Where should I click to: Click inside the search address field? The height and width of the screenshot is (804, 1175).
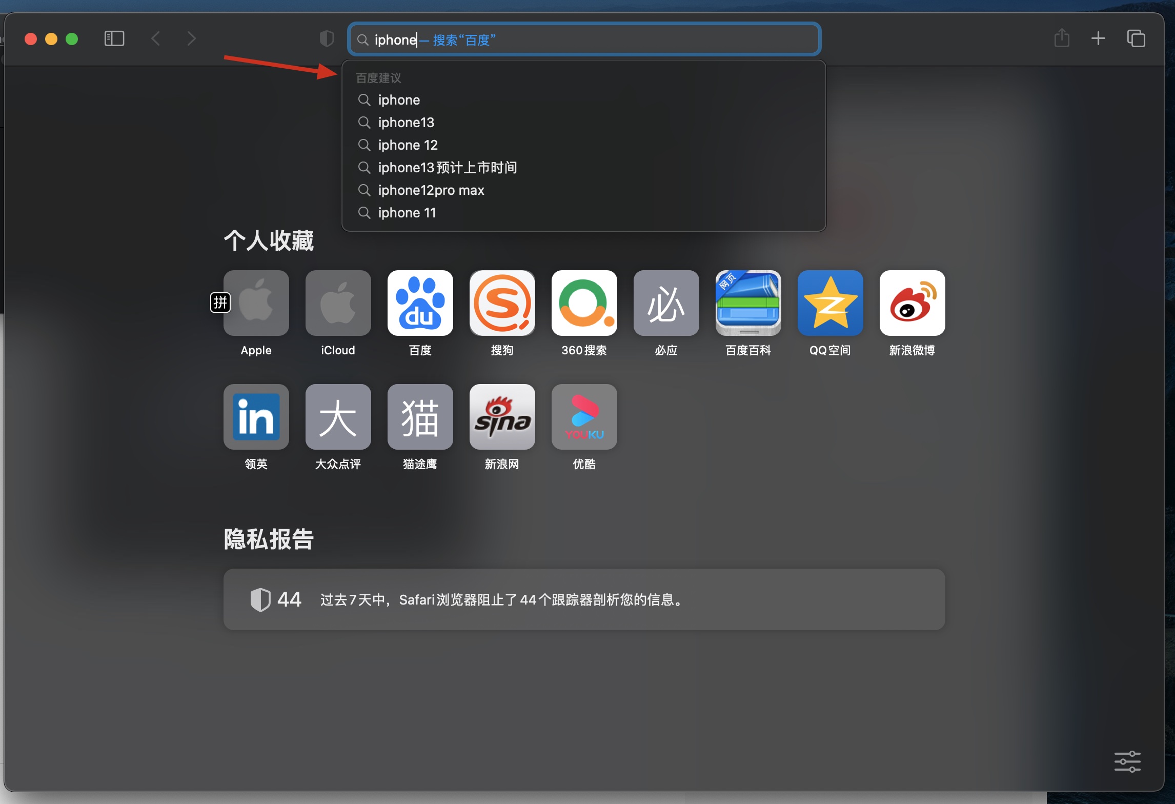pos(584,39)
